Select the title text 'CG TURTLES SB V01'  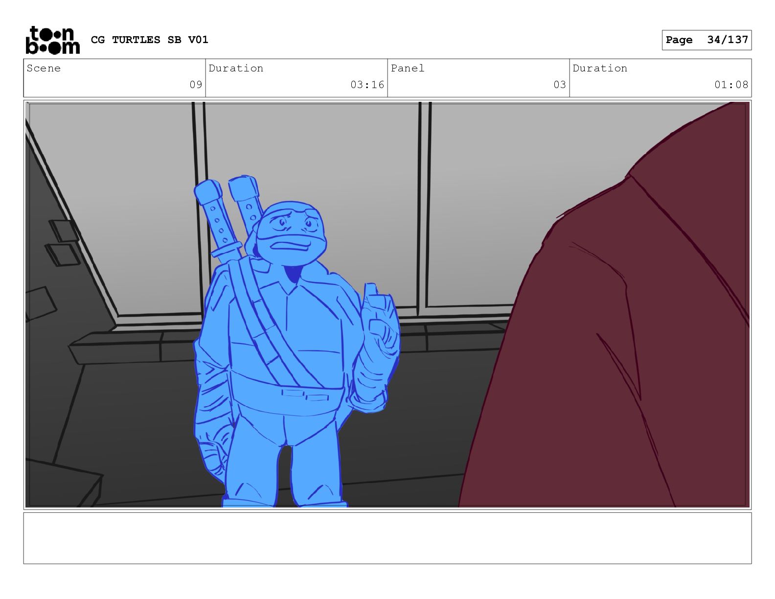150,40
